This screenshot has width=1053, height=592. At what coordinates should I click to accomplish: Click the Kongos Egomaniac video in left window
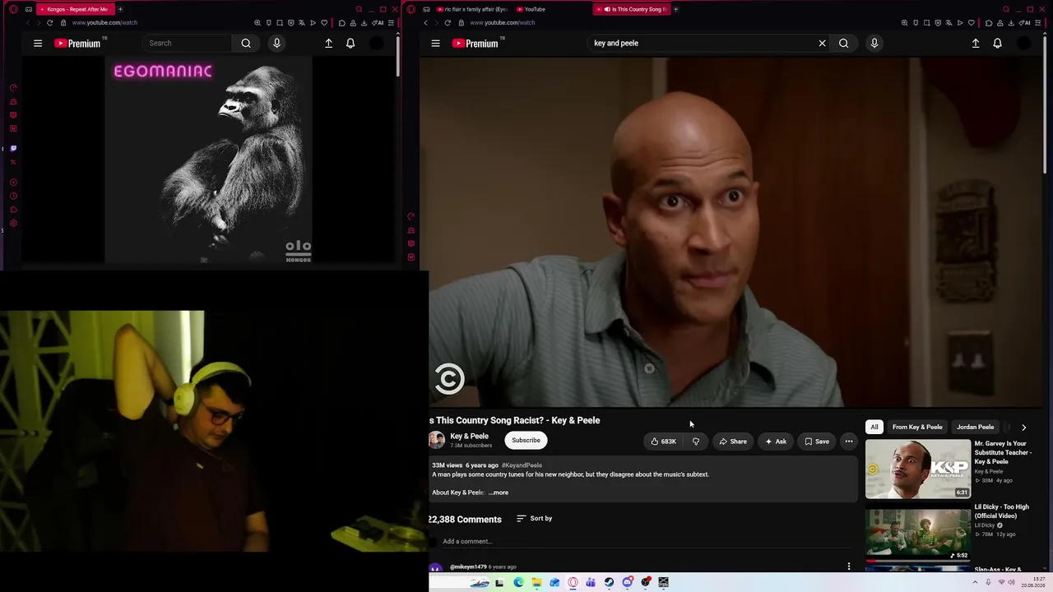tap(208, 161)
